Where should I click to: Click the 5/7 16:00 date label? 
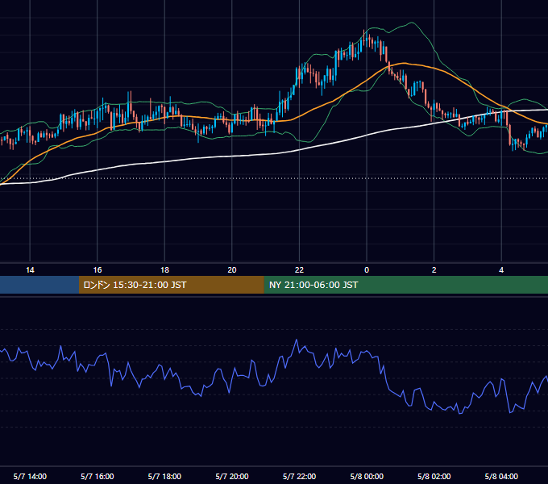point(98,476)
